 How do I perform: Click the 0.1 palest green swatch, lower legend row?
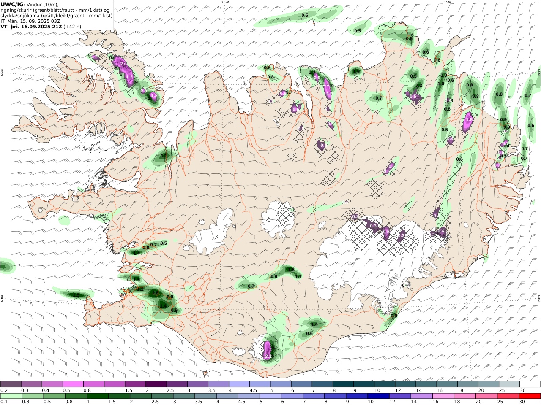coord(11,396)
